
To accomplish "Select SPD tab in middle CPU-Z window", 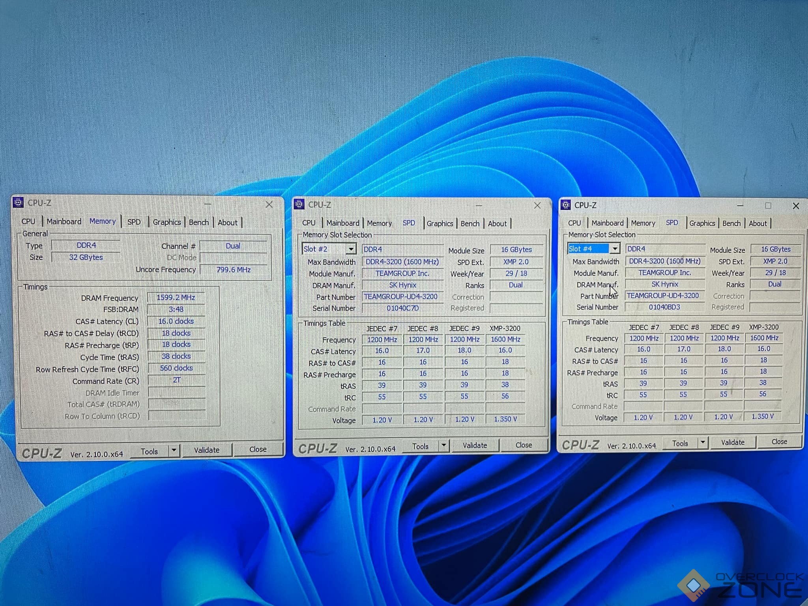I will coord(409,223).
